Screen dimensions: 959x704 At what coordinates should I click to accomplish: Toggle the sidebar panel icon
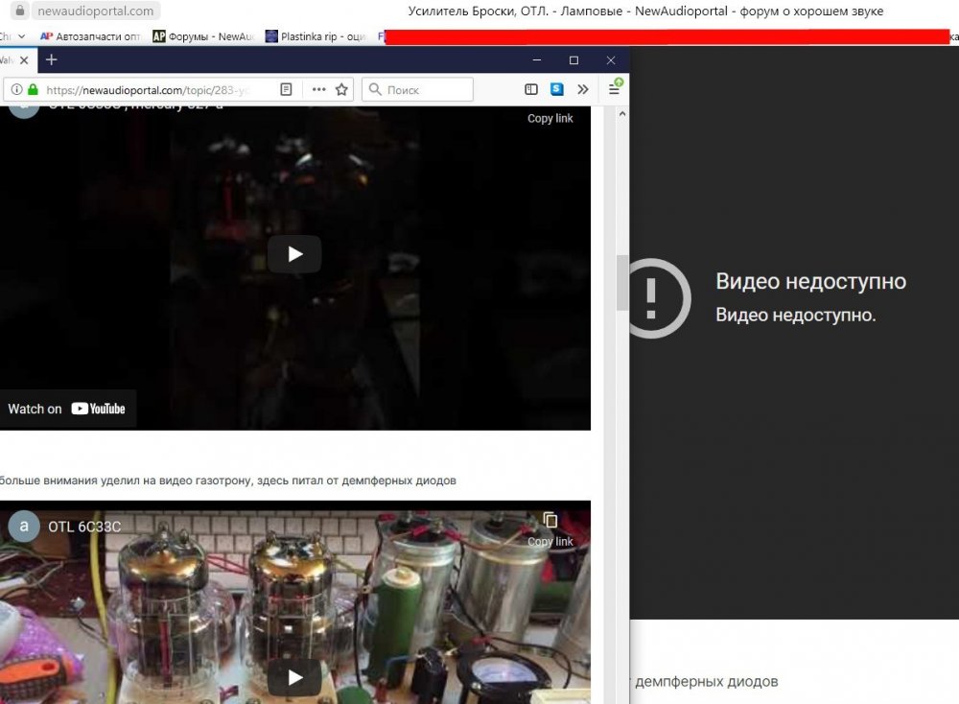[531, 89]
